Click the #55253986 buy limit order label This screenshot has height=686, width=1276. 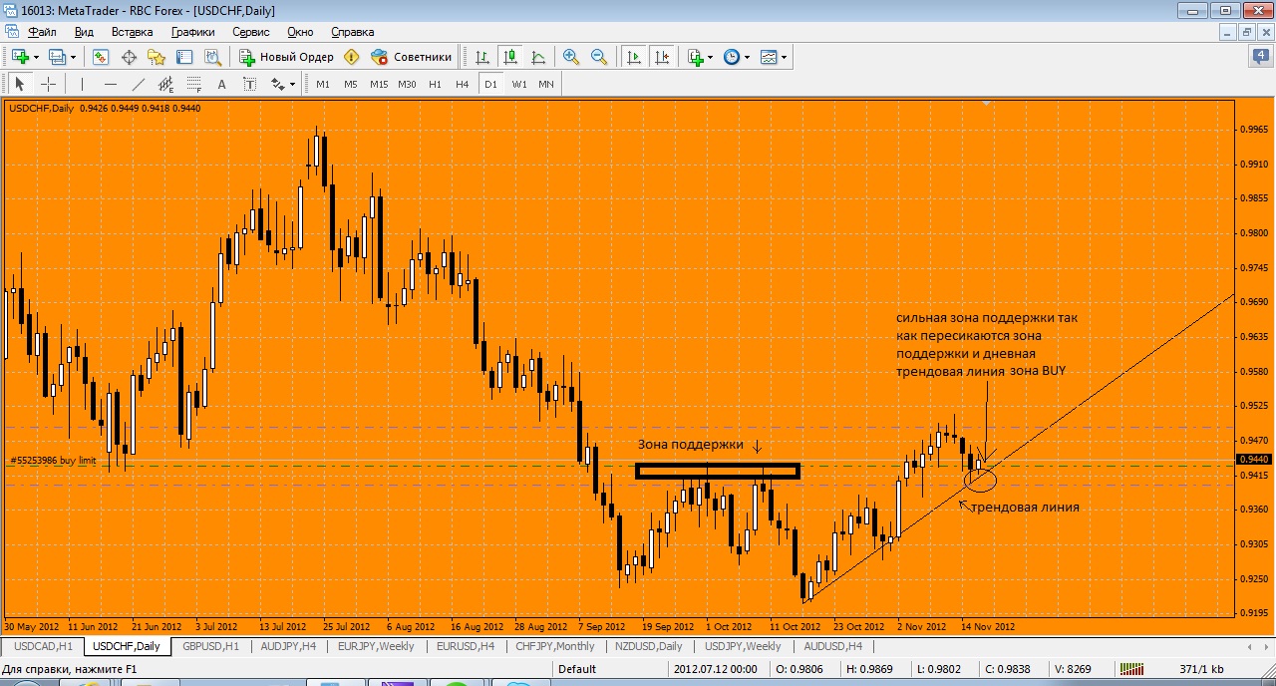click(x=51, y=461)
